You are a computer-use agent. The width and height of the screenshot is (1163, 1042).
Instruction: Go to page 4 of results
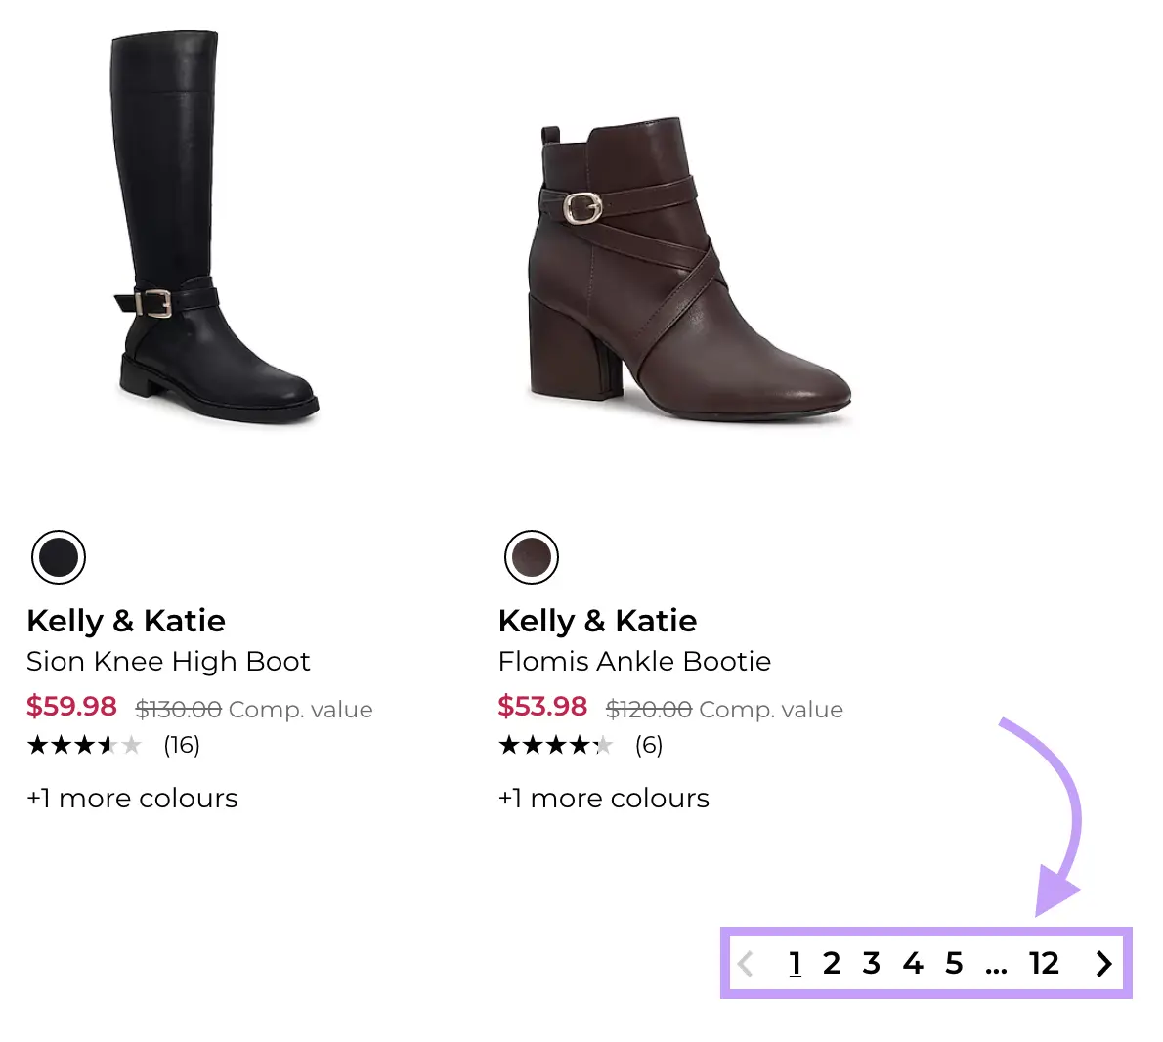point(913,964)
